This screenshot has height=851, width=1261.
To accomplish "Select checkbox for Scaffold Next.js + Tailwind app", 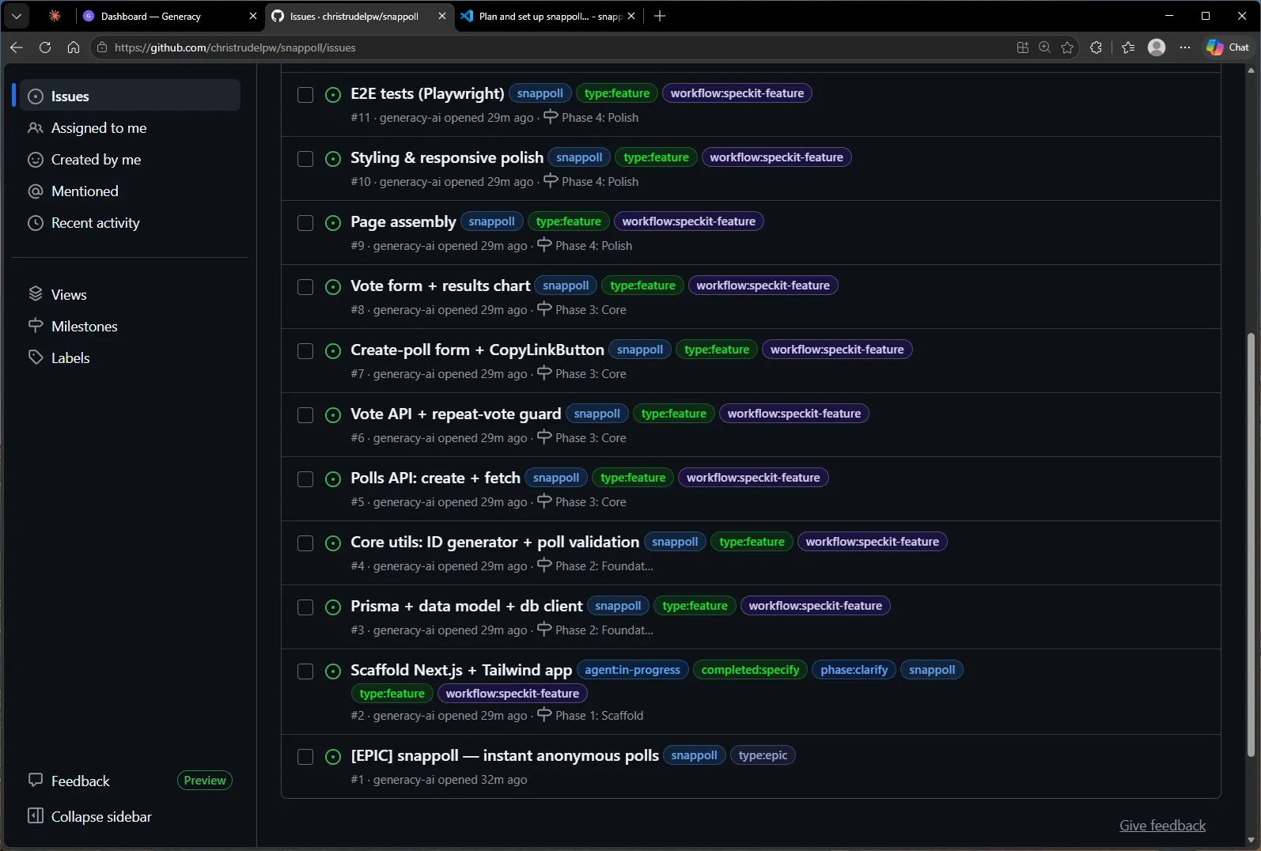I will click(x=305, y=671).
